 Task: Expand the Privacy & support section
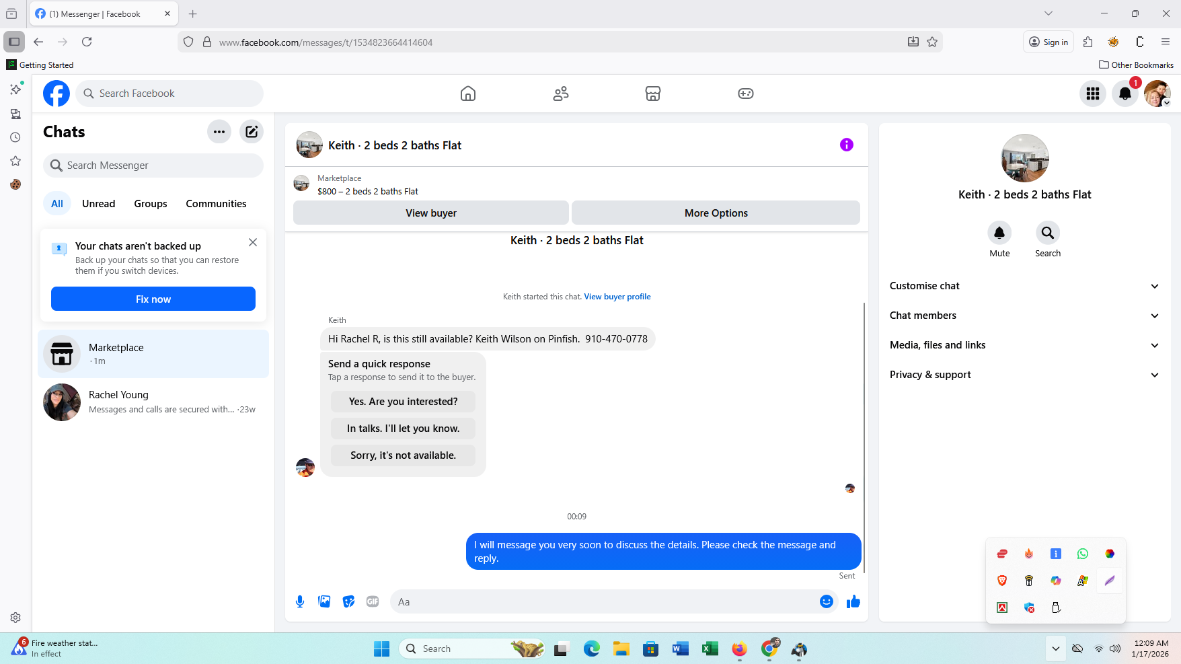[1025, 375]
